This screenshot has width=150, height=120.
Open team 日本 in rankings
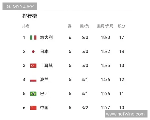click(x=44, y=51)
